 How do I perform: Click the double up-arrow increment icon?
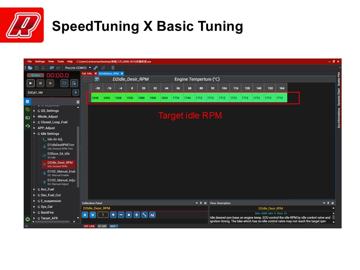[85, 215]
